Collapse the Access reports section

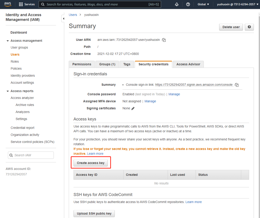tap(7, 91)
